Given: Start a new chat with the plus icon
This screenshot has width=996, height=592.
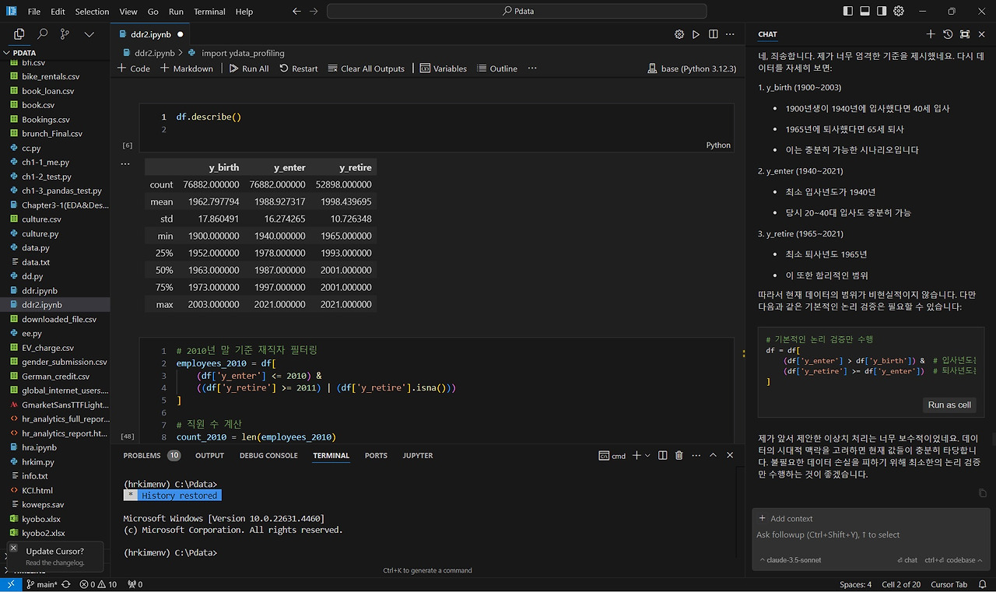Looking at the screenshot, I should (930, 34).
